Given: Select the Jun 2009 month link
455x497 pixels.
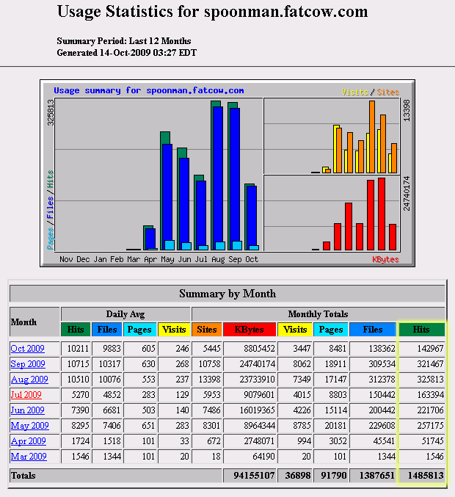Looking at the screenshot, I should [28, 410].
